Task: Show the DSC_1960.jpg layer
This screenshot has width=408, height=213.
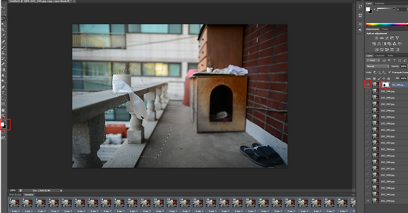Action: tap(368, 188)
